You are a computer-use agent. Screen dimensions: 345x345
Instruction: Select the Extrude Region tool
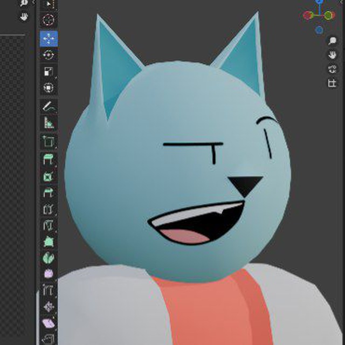[x=49, y=159]
